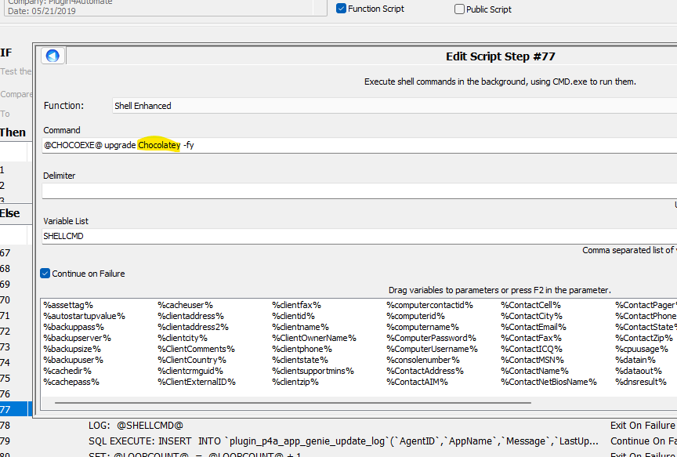Select the %assettag% variable
The image size is (677, 457).
point(68,305)
